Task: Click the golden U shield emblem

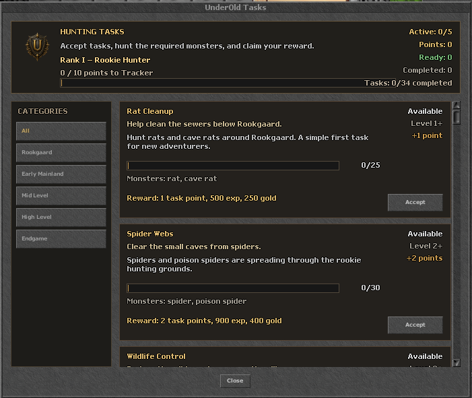Action: click(x=37, y=46)
